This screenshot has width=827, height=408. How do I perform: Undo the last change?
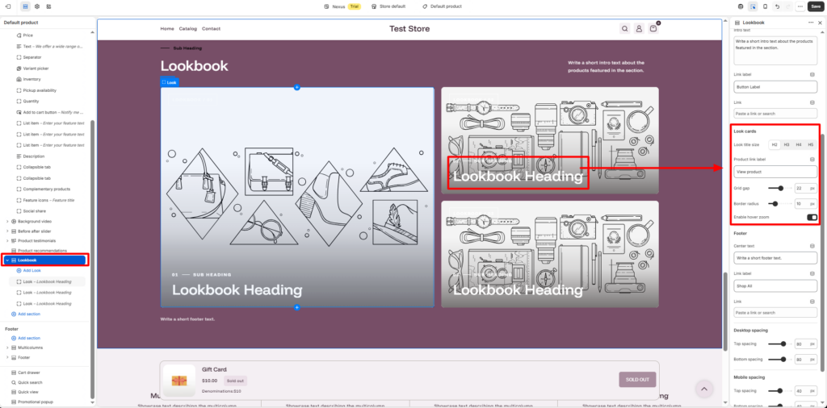778,6
